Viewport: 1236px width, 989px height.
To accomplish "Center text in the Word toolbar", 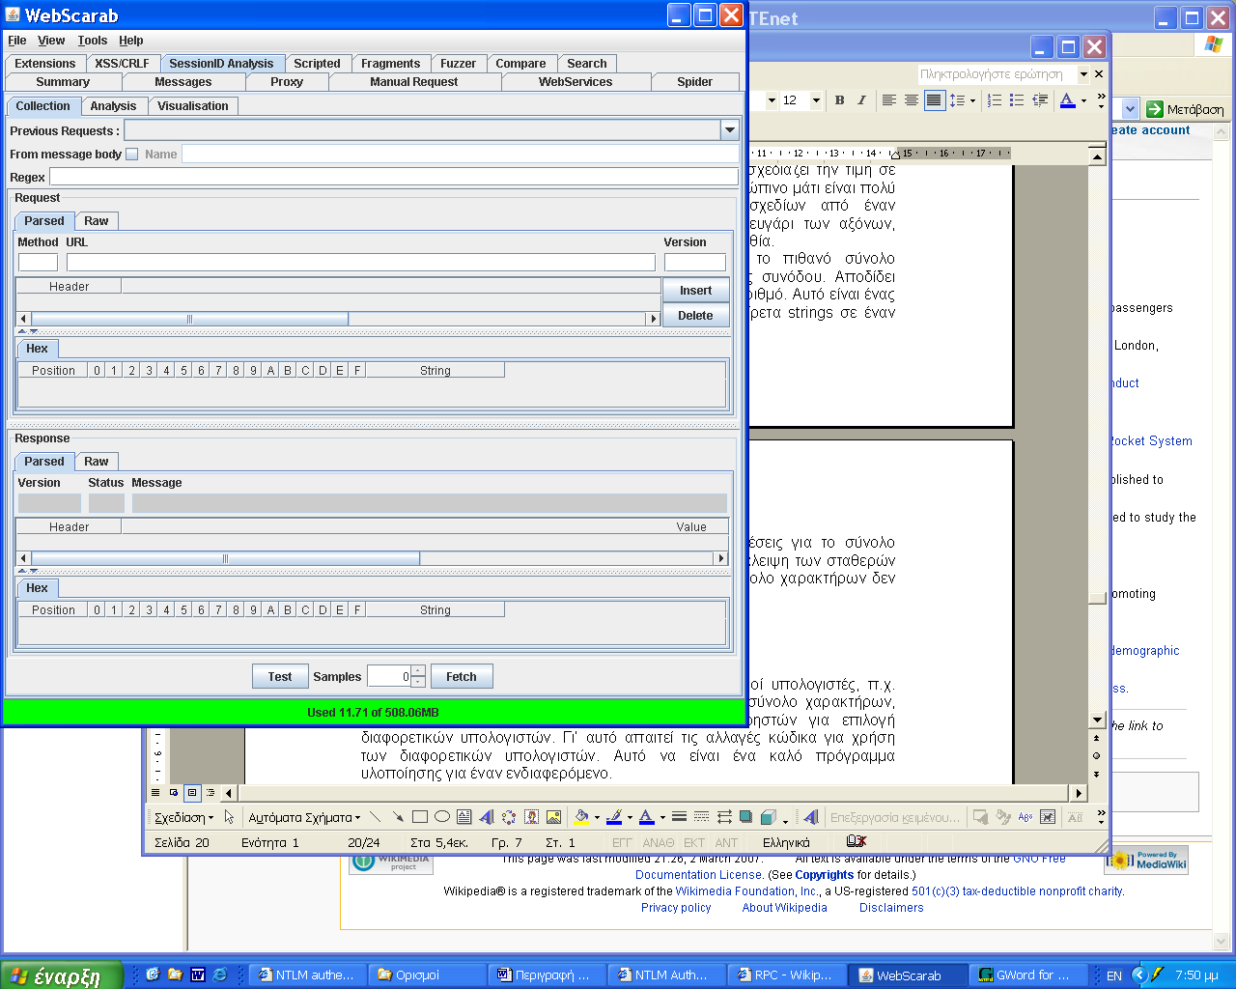I will 912,100.
